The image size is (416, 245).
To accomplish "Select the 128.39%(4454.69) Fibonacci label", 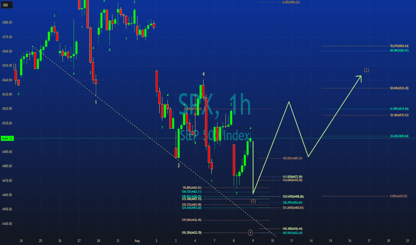I will point(292,203).
